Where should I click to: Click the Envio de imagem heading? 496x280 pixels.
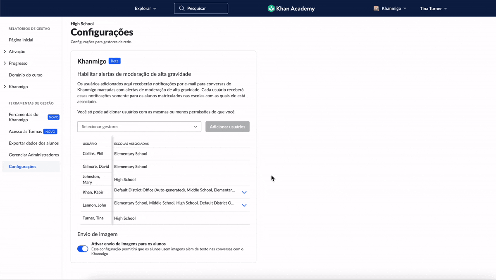click(x=98, y=234)
